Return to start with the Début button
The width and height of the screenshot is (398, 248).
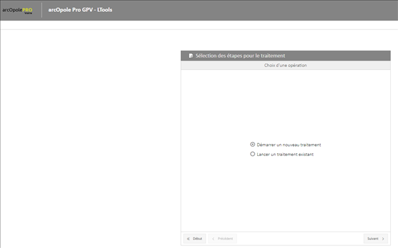pos(195,239)
